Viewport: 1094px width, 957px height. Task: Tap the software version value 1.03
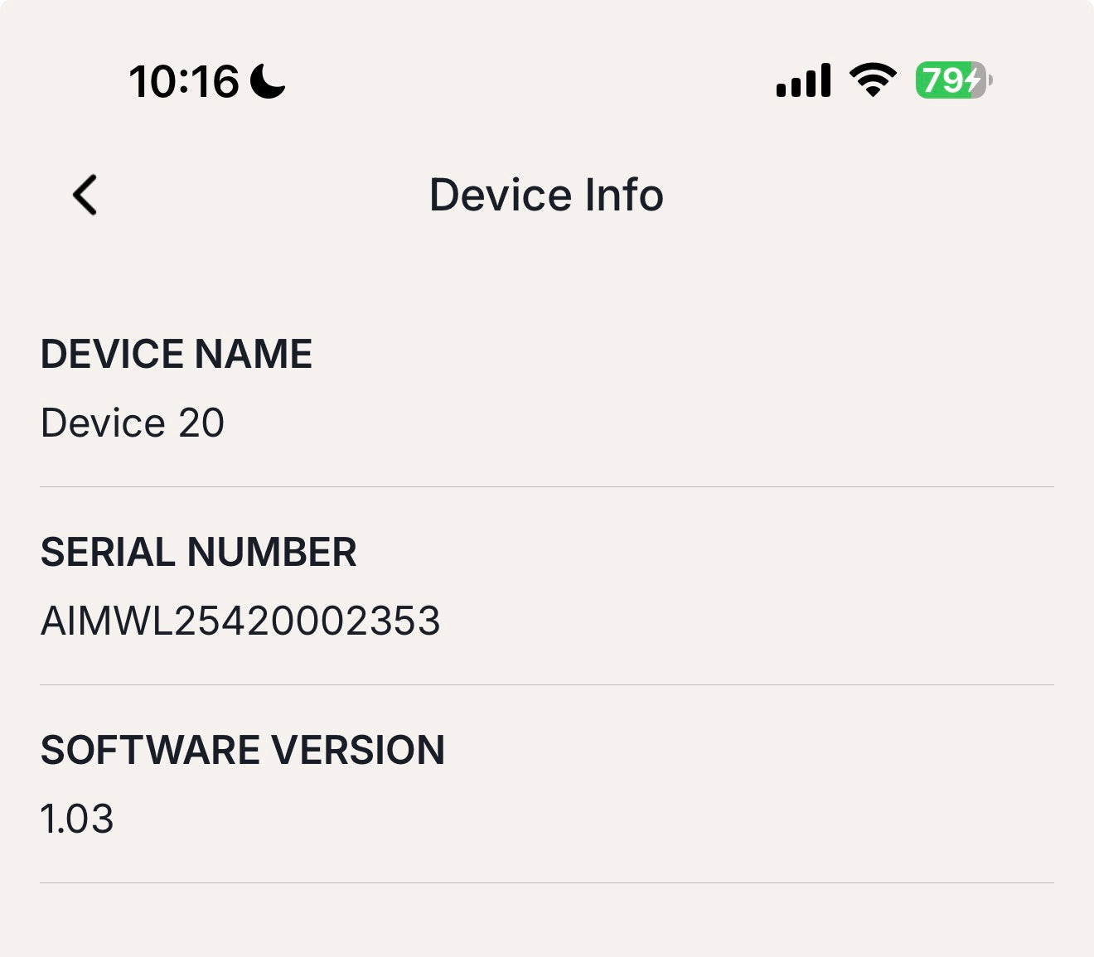pyautogui.click(x=77, y=819)
